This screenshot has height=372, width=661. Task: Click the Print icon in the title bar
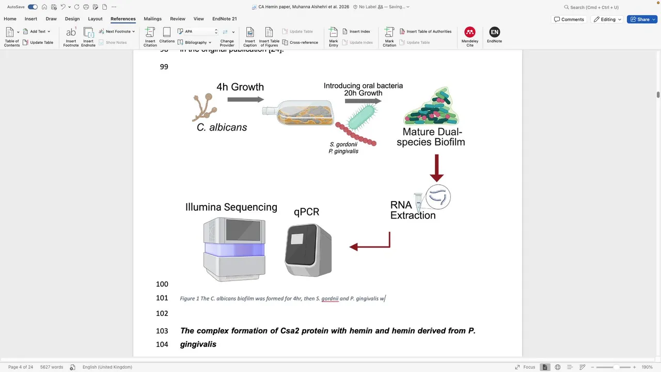click(x=86, y=7)
